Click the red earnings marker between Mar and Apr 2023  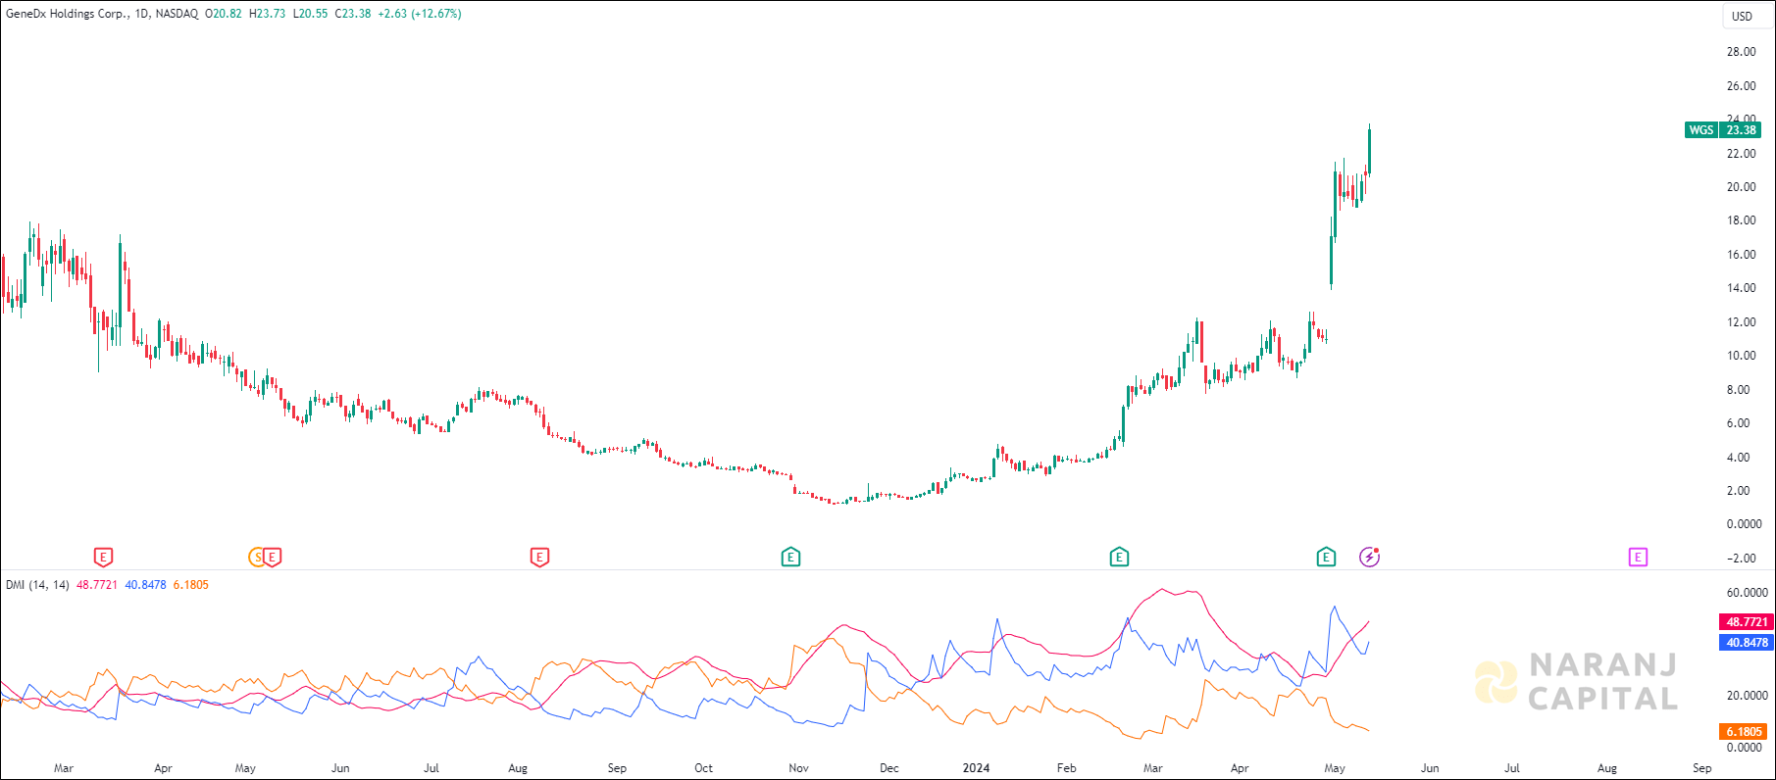click(103, 558)
